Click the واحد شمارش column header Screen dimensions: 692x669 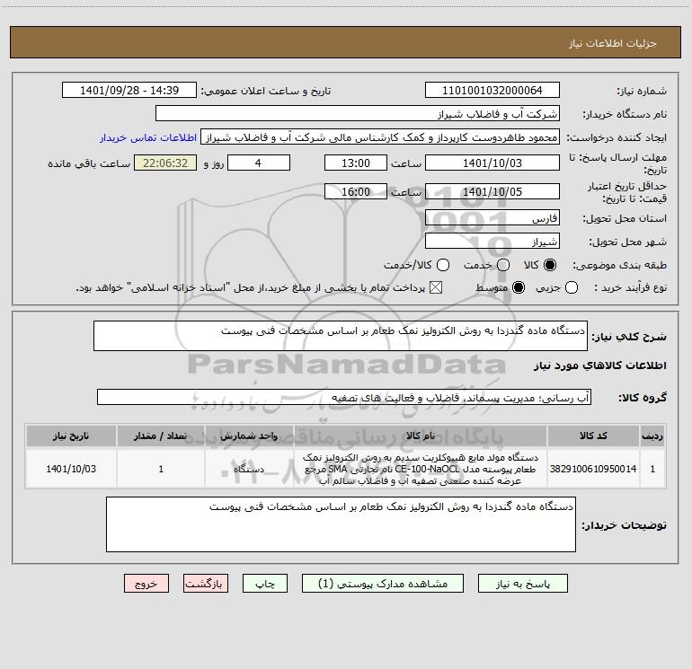[249, 436]
